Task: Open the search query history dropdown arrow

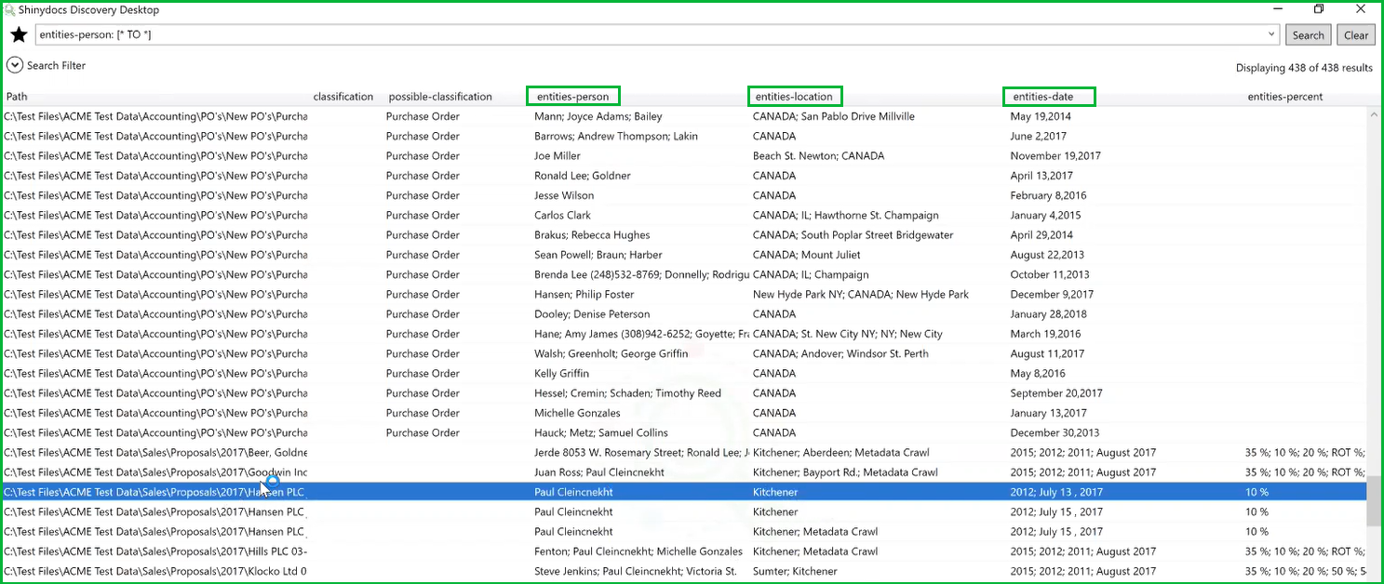Action: point(1272,35)
